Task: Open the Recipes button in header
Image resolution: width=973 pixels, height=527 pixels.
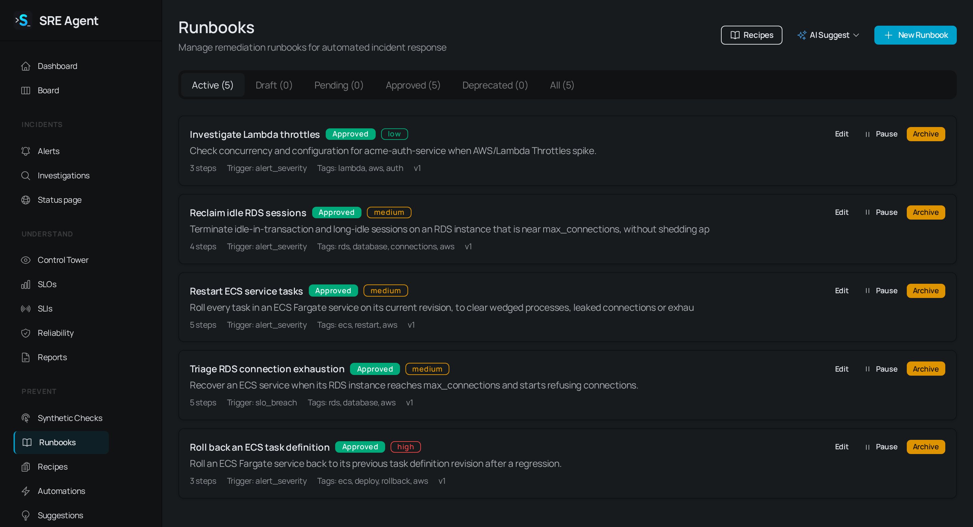Action: point(751,35)
